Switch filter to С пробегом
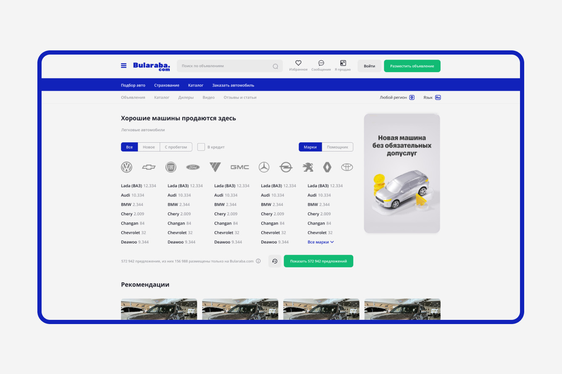562x374 pixels. tap(176, 147)
